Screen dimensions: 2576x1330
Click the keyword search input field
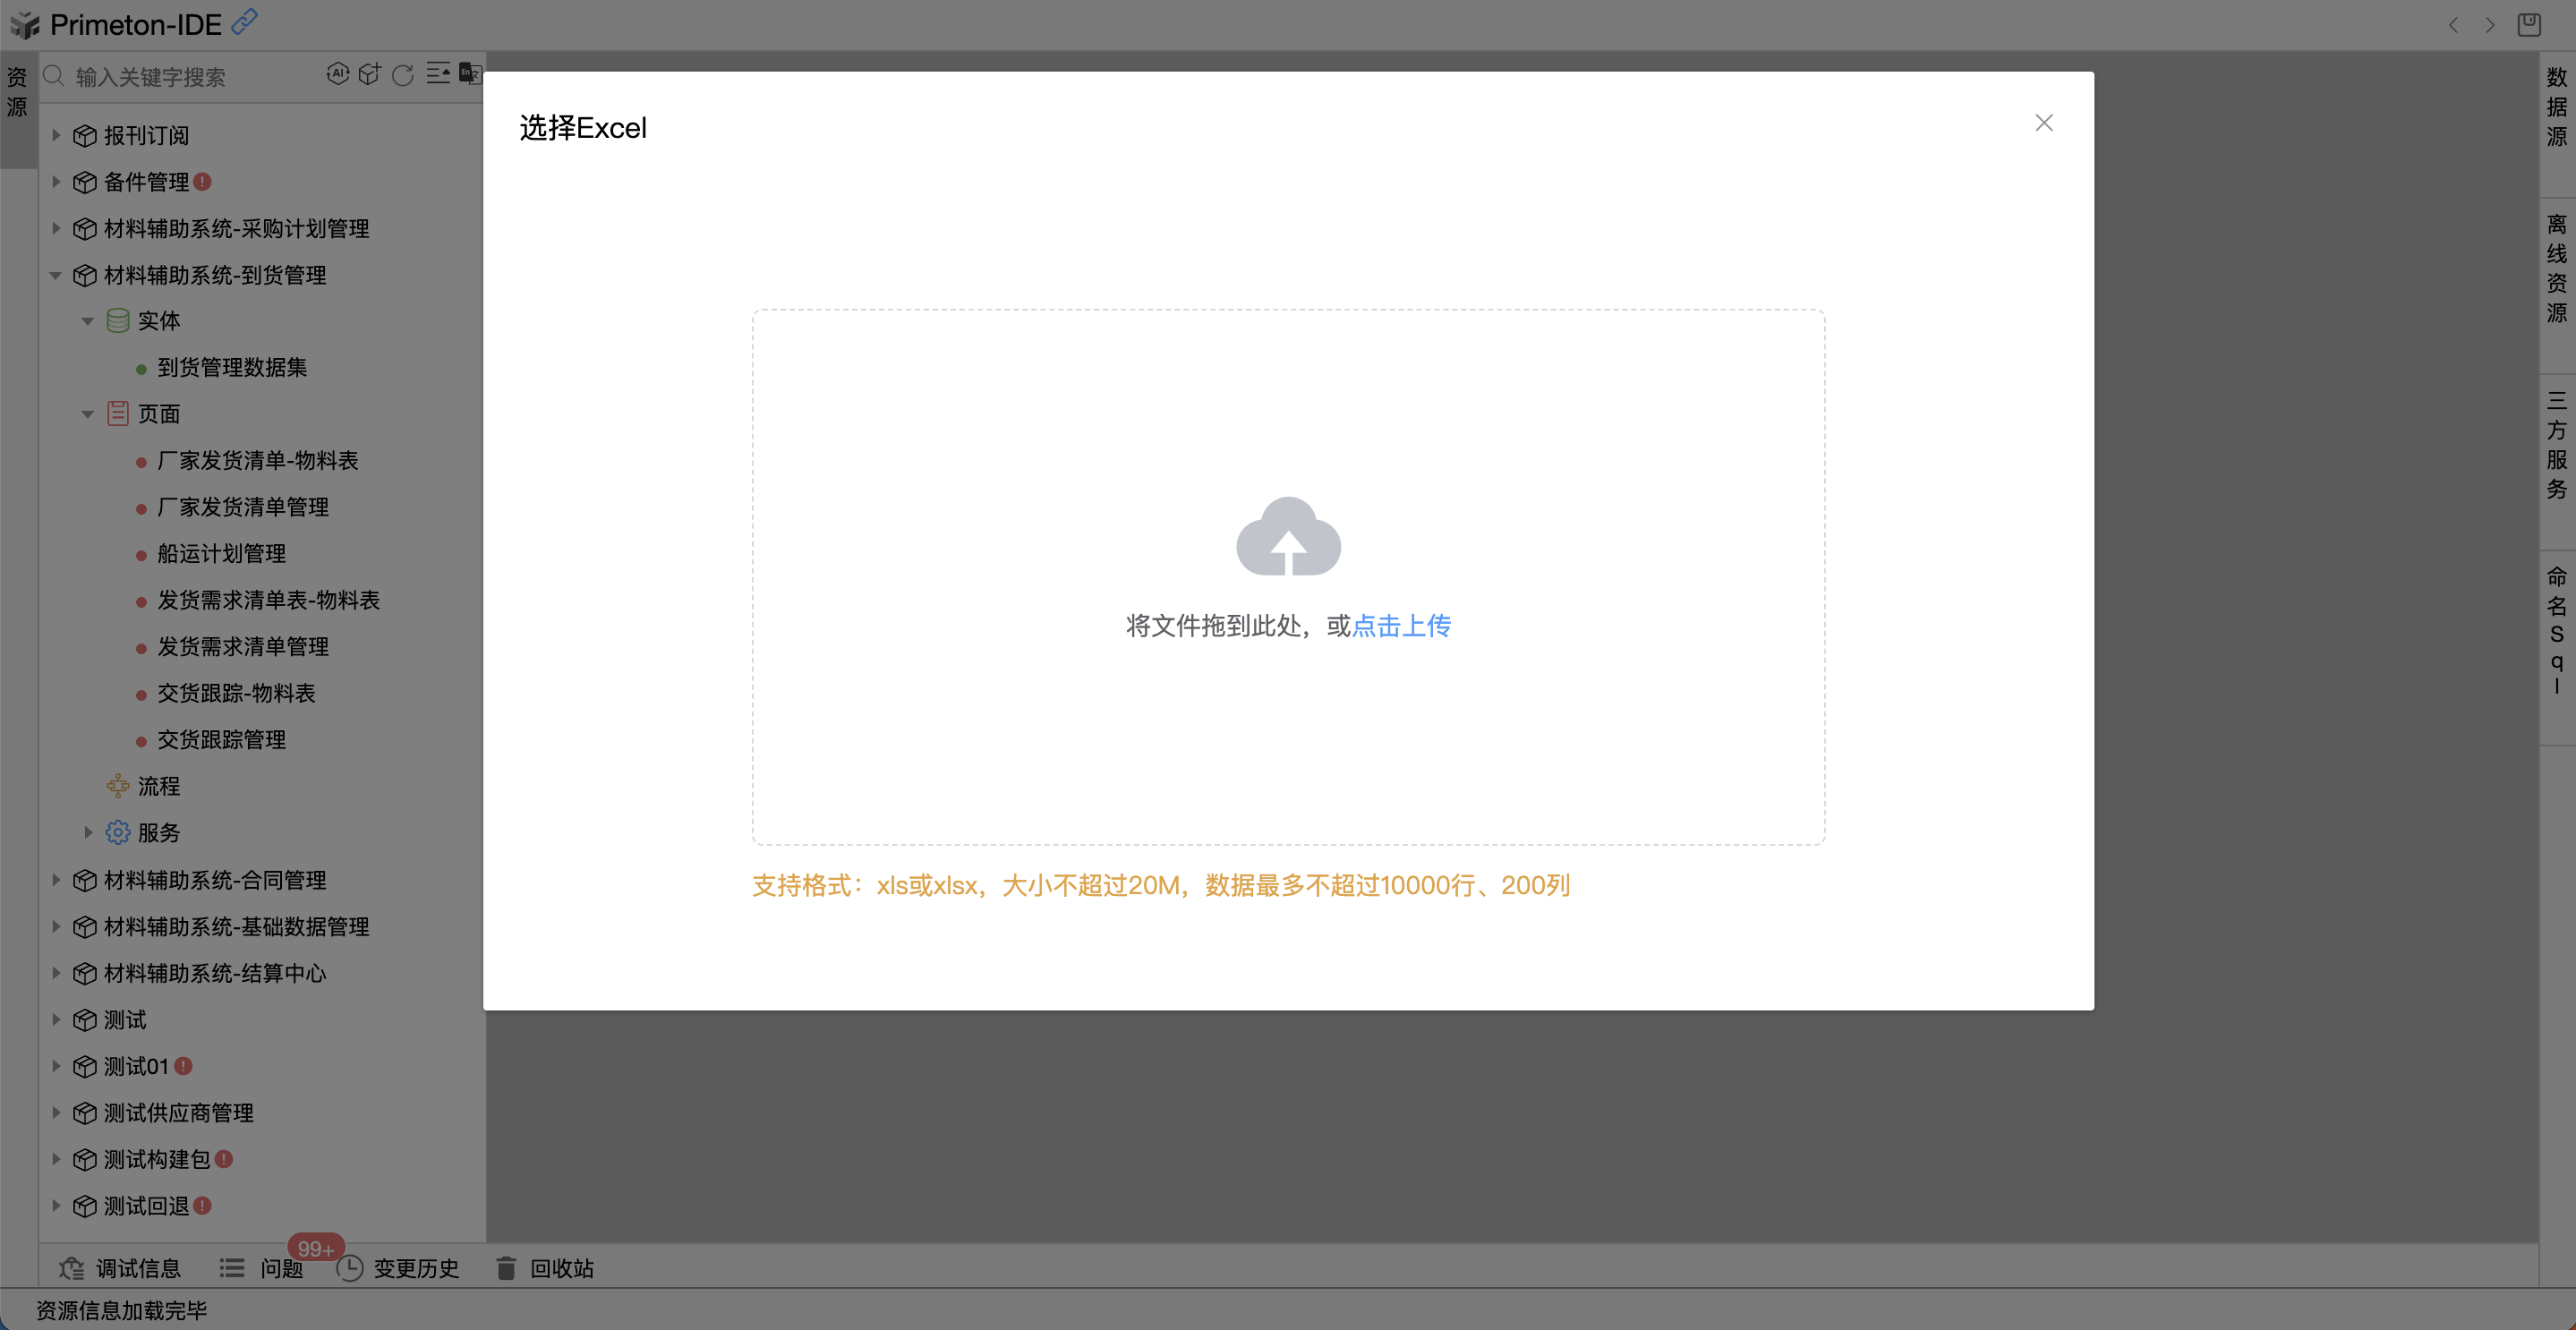(x=180, y=77)
